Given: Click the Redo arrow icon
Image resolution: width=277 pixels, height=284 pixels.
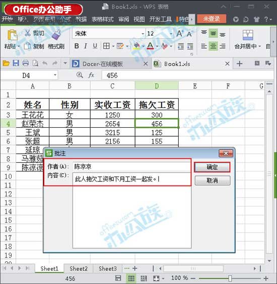Looking at the screenshot, I should (55, 63).
